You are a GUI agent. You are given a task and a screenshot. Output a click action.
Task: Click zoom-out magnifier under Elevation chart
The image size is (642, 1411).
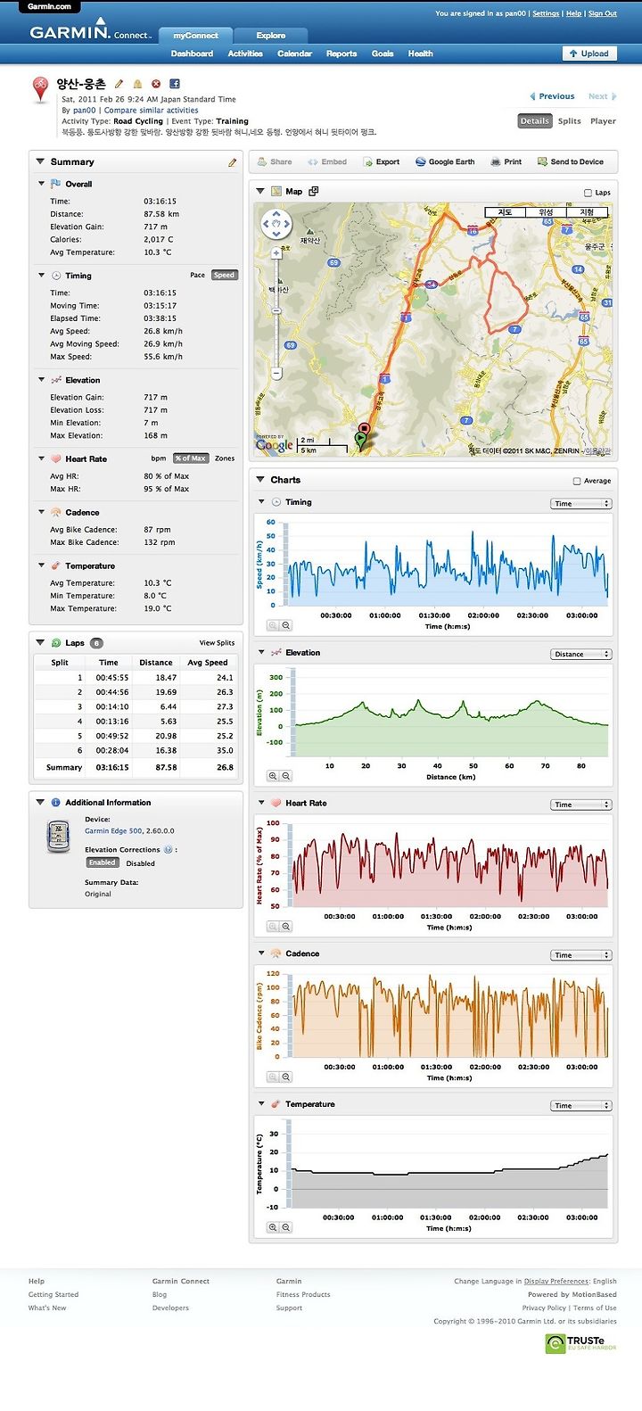[286, 776]
